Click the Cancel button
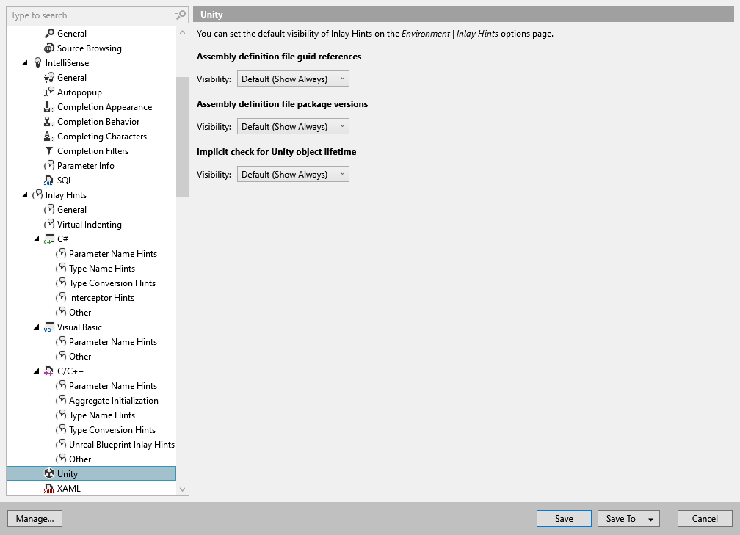The image size is (740, 535). pyautogui.click(x=704, y=518)
